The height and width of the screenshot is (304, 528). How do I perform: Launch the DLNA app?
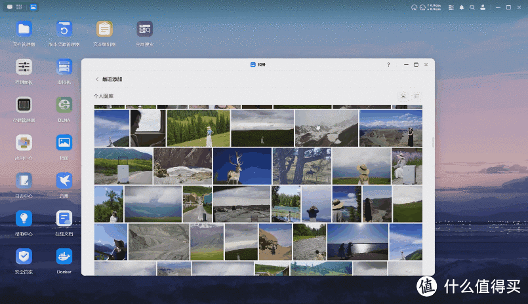click(64, 105)
